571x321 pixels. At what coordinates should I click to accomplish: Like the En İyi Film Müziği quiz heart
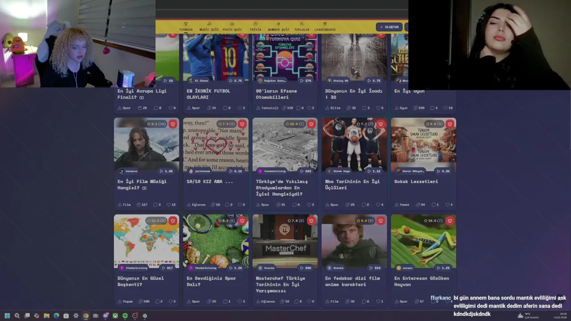171,205
